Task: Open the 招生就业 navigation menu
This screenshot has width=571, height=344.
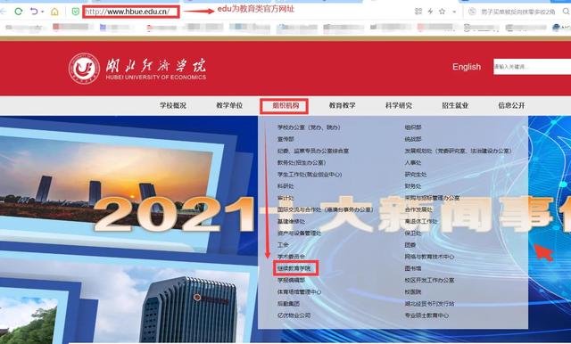Action: (455, 105)
